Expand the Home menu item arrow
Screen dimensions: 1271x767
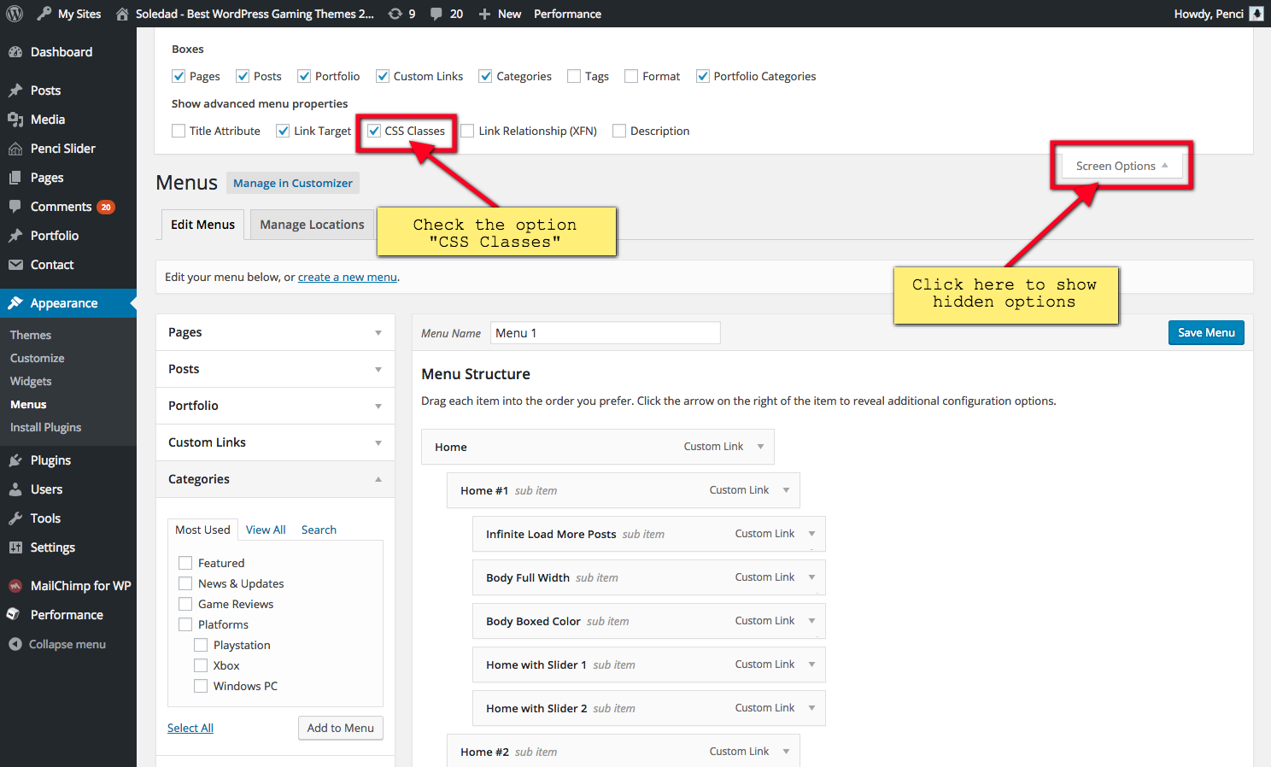[760, 447]
